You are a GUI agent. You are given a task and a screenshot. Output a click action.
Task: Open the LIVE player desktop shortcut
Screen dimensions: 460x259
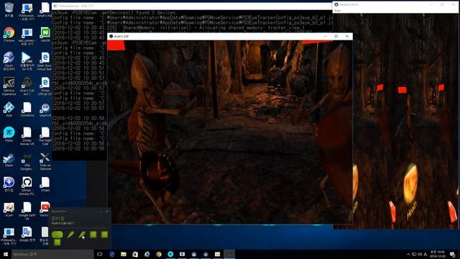(27, 60)
